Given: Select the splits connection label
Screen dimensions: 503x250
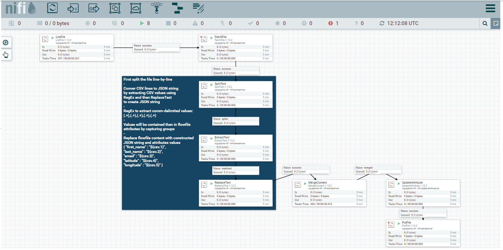Looking at the screenshot, I should (236, 121).
